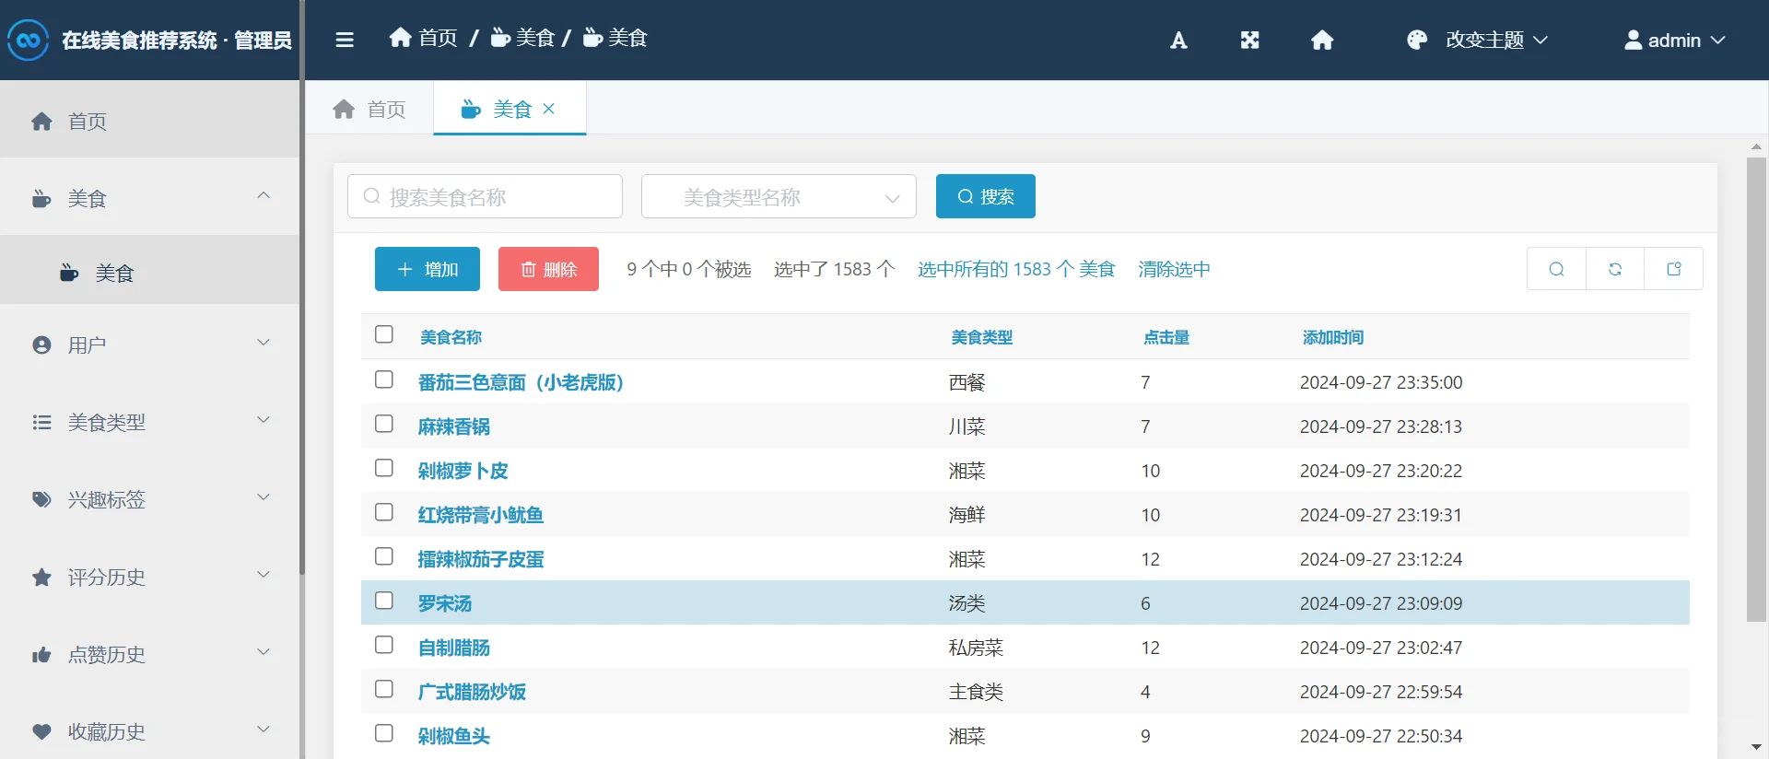Click the theme palette icon
Viewport: 1769px width, 759px height.
coord(1417,40)
